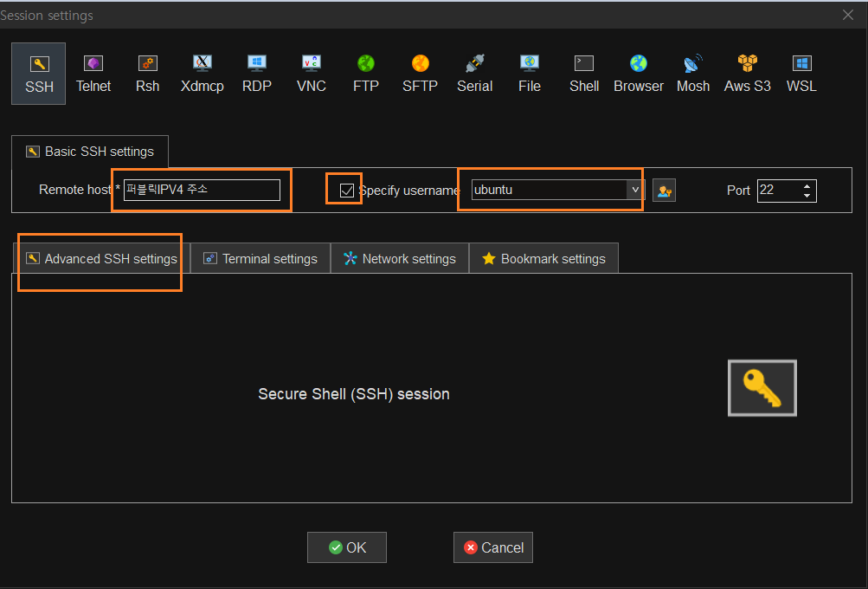This screenshot has width=868, height=589.
Task: Switch to the RDP session type
Action: (257, 74)
